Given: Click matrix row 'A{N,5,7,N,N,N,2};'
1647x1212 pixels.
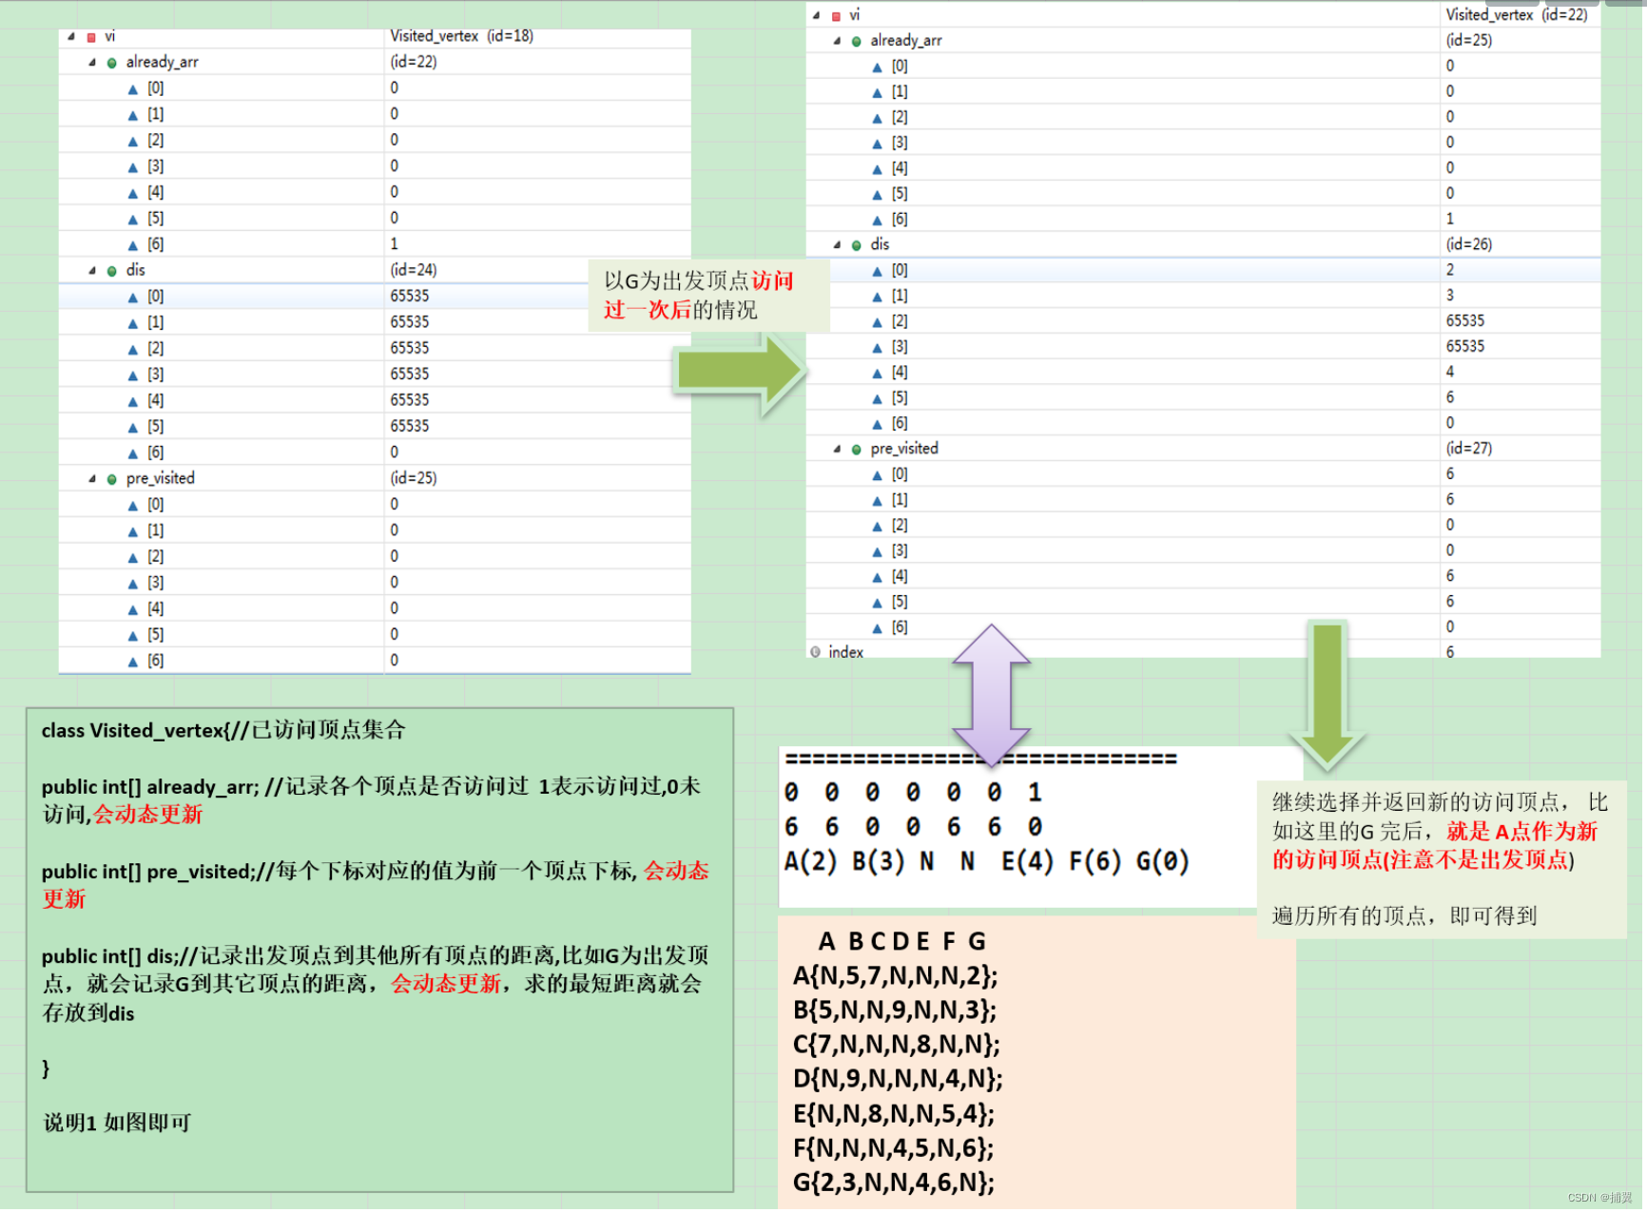Looking at the screenshot, I should coord(895,976).
